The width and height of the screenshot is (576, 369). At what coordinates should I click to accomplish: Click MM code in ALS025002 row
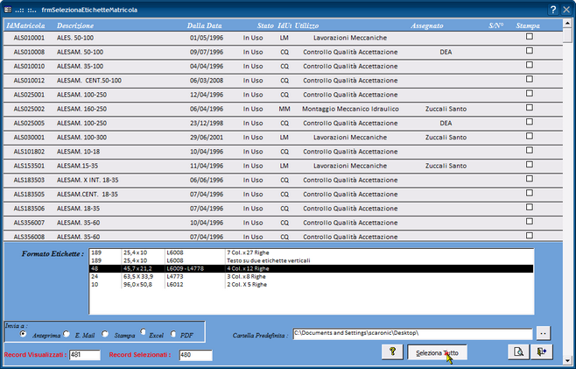point(284,109)
